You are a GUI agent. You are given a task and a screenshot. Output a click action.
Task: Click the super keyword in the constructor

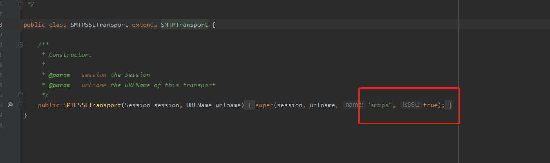point(265,105)
